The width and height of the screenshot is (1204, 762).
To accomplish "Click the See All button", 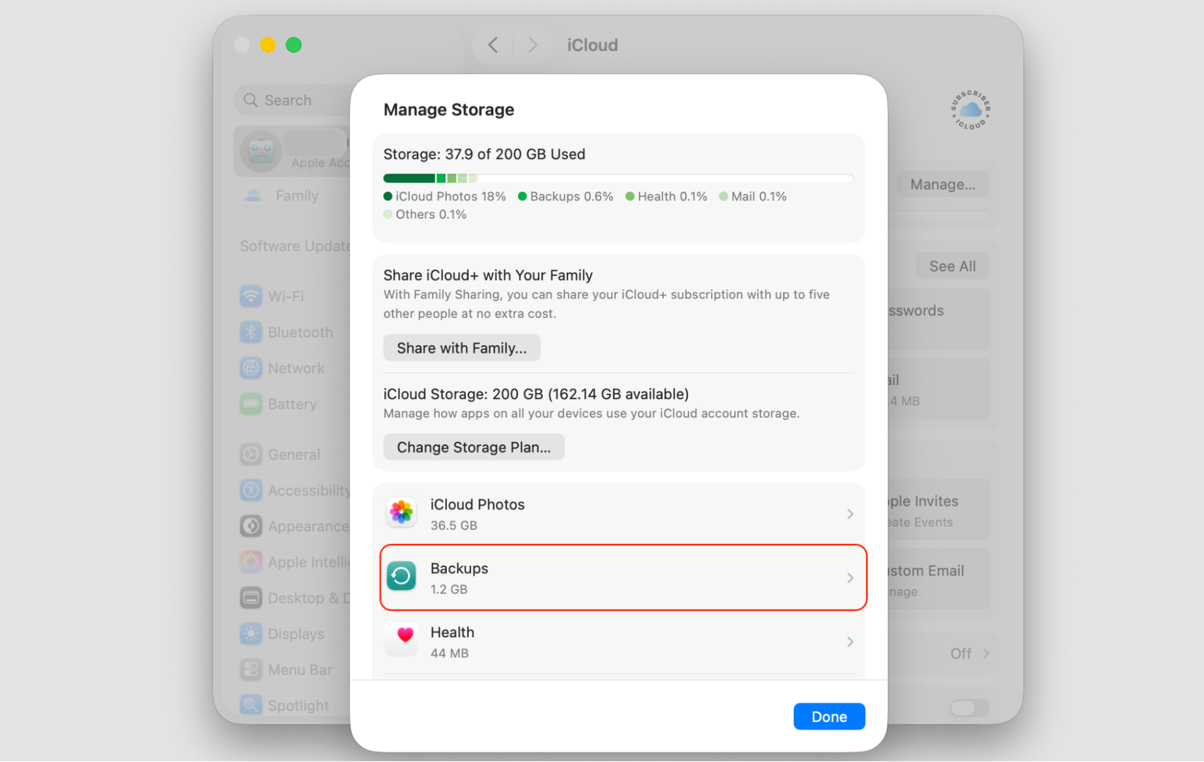I will click(952, 266).
